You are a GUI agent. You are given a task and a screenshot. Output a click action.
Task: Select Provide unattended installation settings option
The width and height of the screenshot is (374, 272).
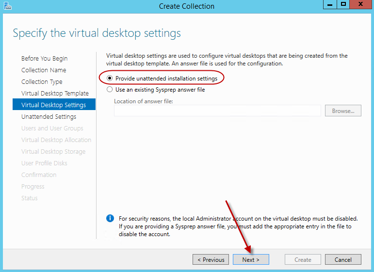[110, 78]
